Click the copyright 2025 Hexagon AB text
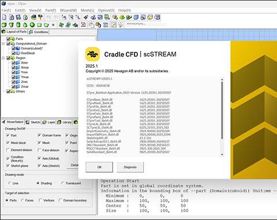 tap(127, 71)
